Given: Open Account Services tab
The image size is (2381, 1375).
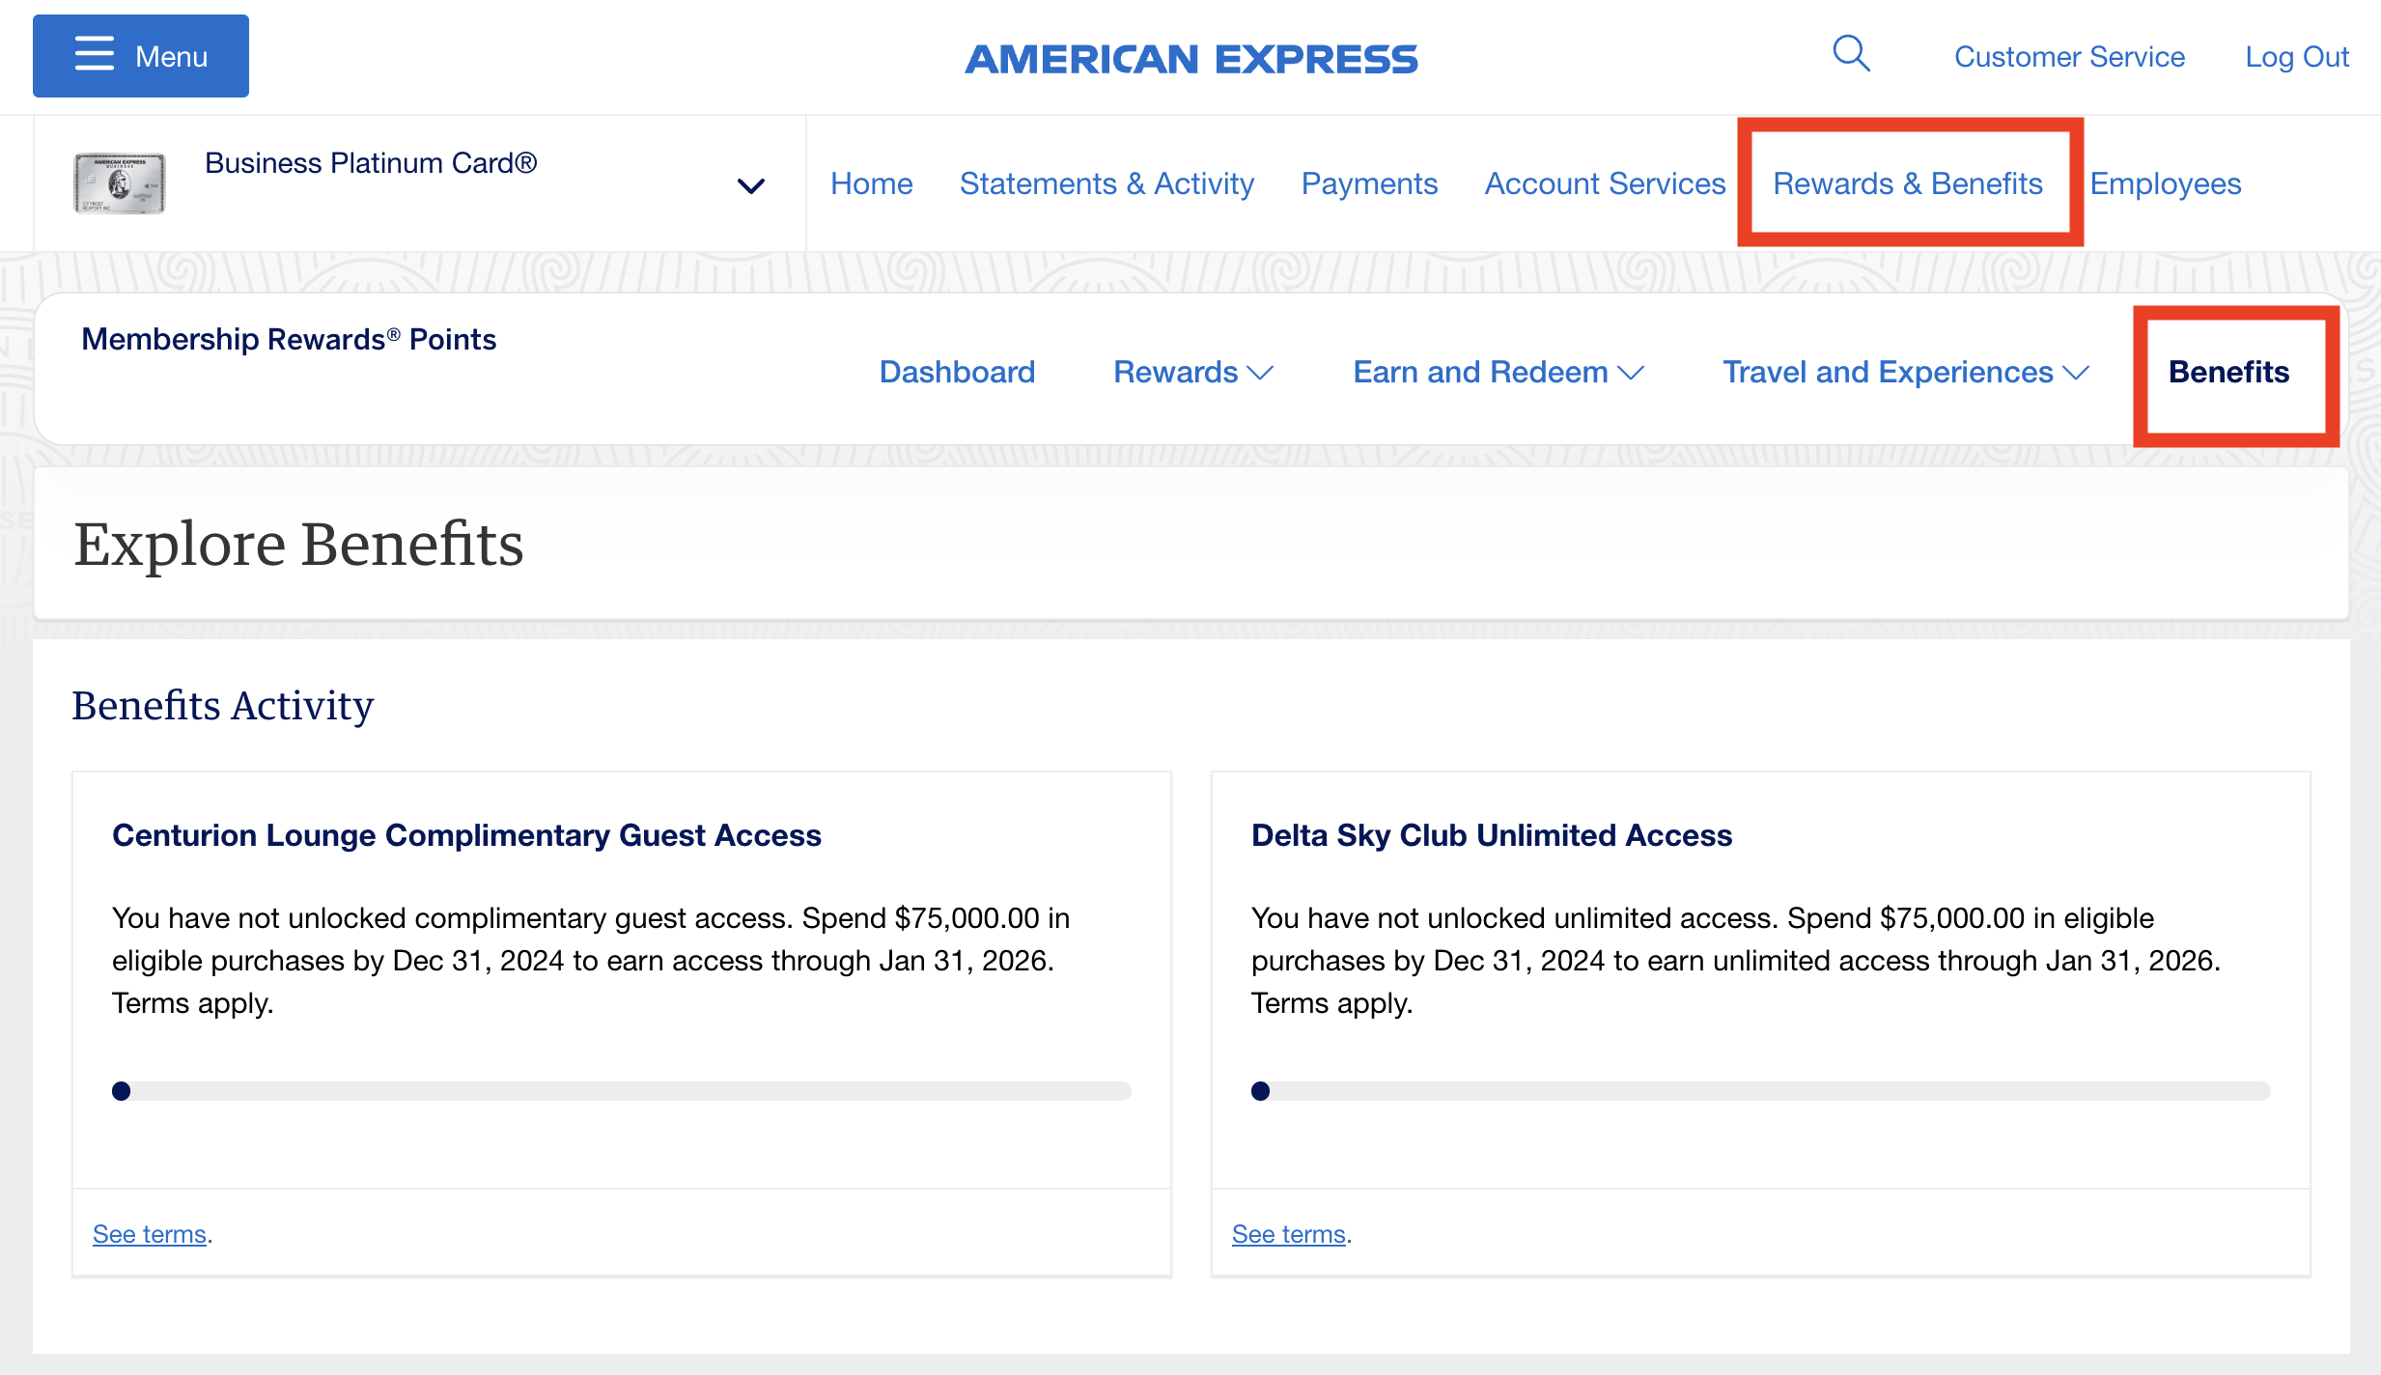Looking at the screenshot, I should (1605, 183).
